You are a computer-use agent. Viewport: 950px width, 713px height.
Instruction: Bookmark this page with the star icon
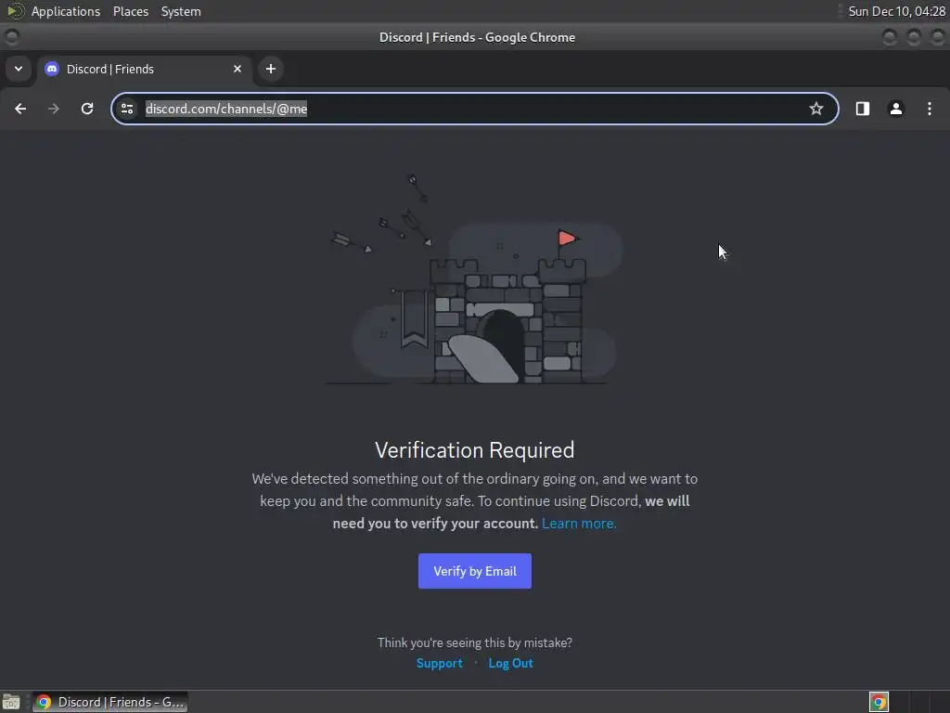point(816,109)
